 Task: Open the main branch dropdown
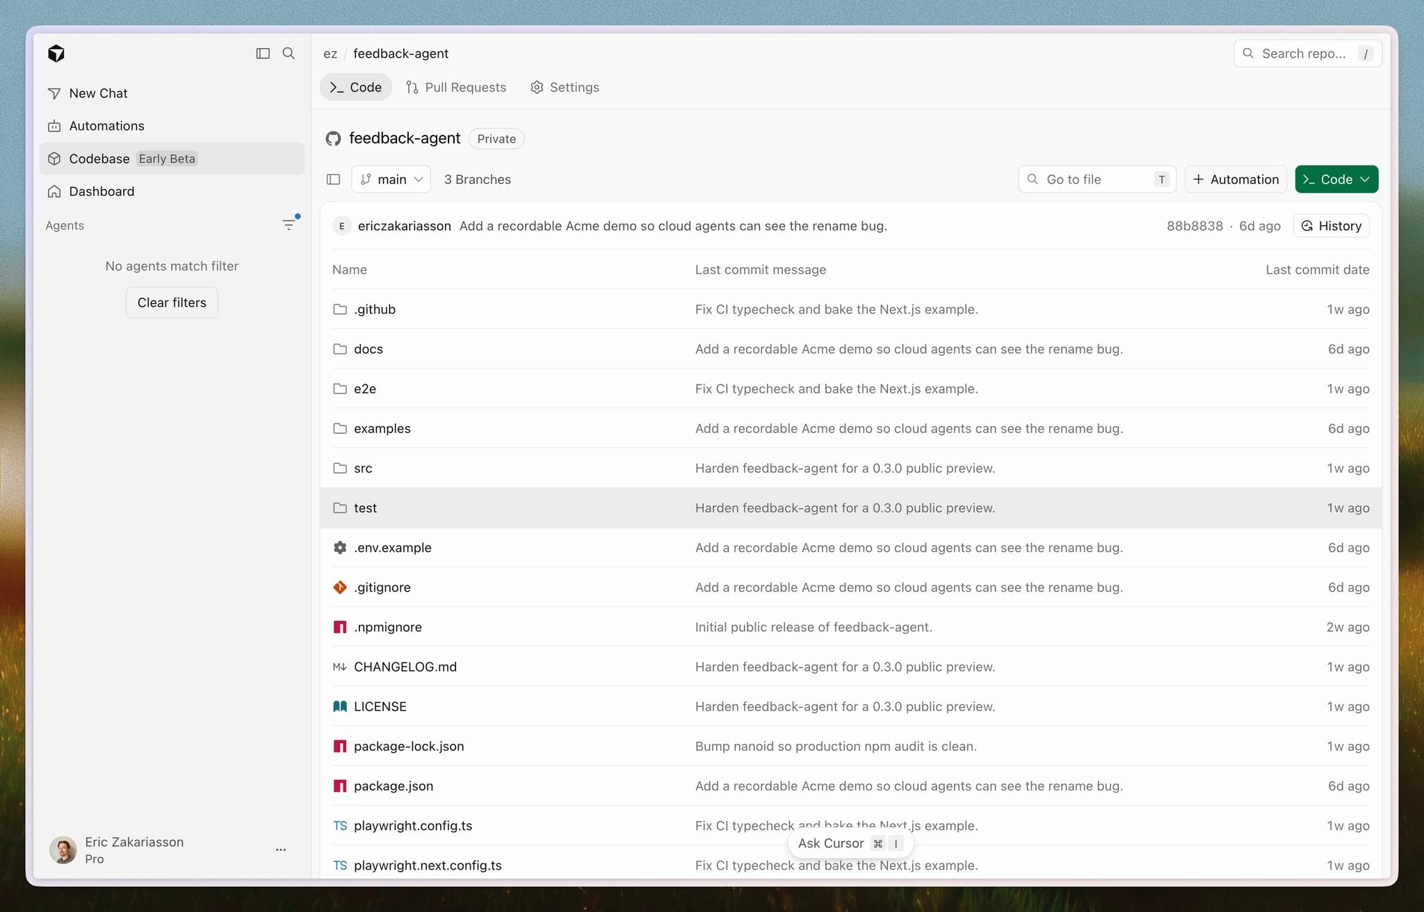[391, 179]
